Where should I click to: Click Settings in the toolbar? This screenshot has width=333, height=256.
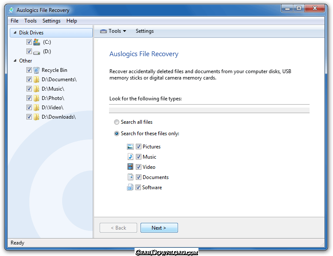pos(145,31)
